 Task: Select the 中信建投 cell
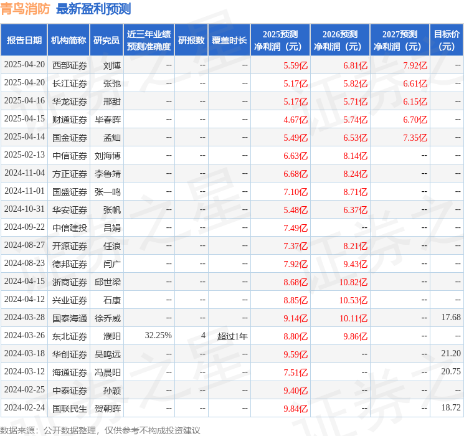70,228
